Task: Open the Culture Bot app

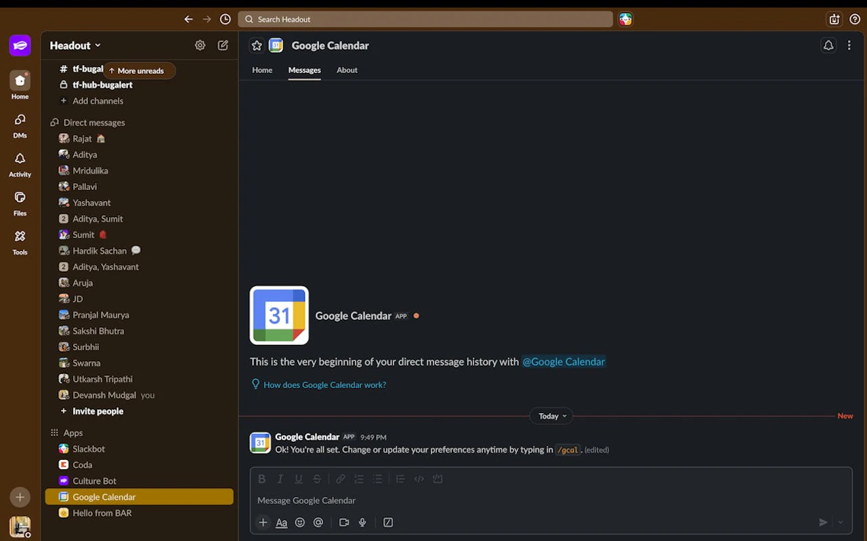Action: click(139, 481)
